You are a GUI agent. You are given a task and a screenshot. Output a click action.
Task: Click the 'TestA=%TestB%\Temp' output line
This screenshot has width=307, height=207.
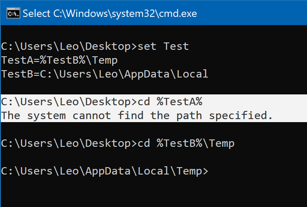[59, 61]
